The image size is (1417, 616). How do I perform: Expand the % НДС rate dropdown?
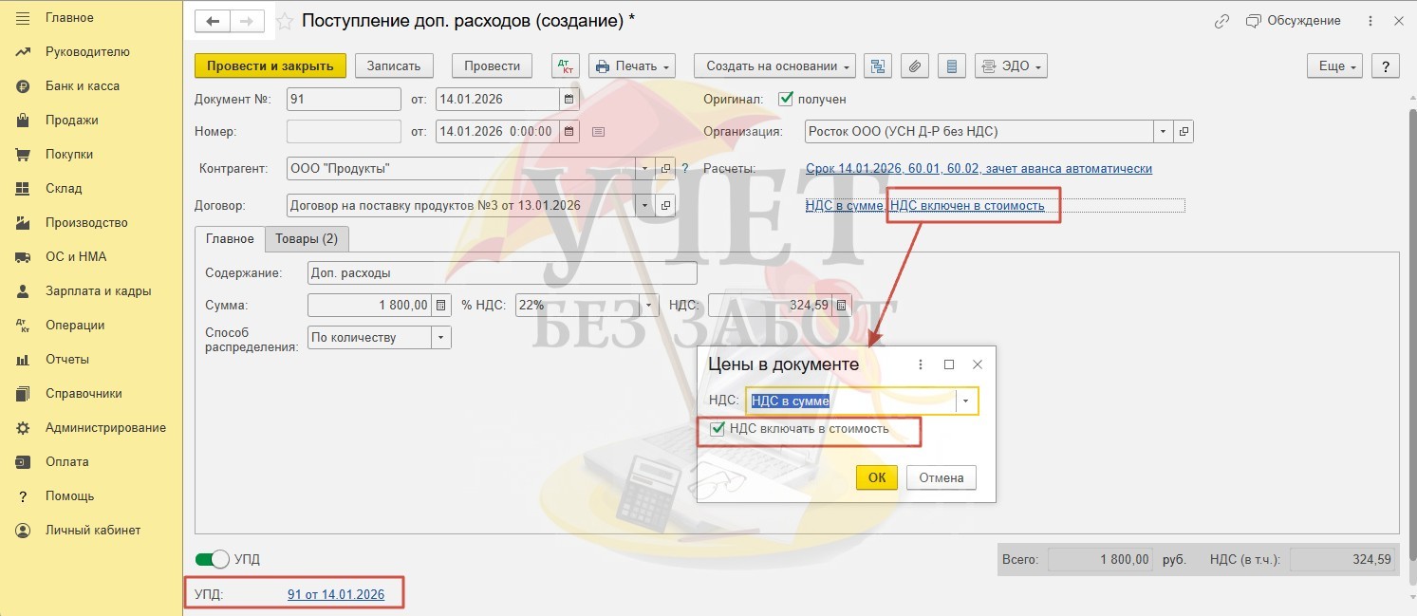point(649,306)
